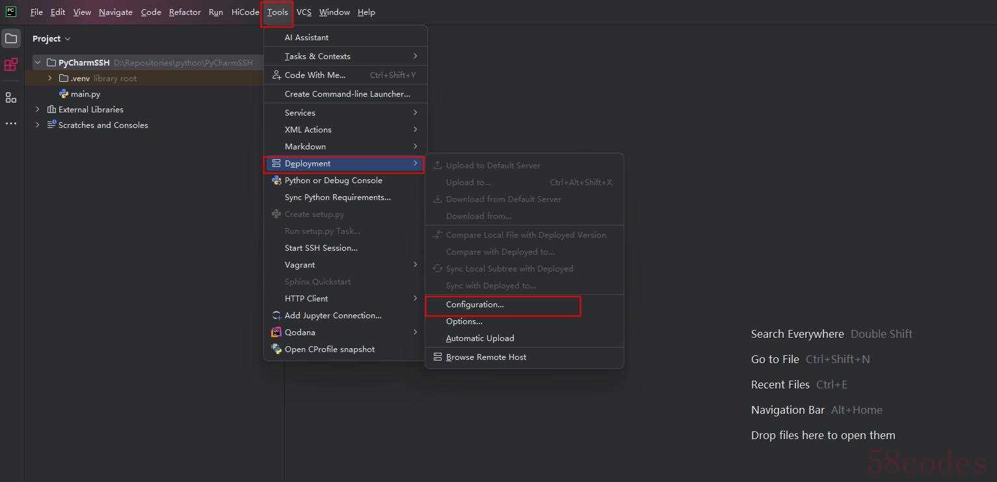Click the PyCharm logo icon

(10, 11)
